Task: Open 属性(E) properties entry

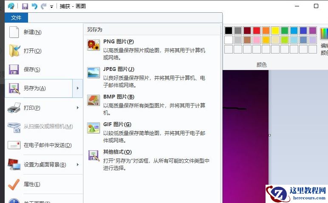Action: (44, 184)
